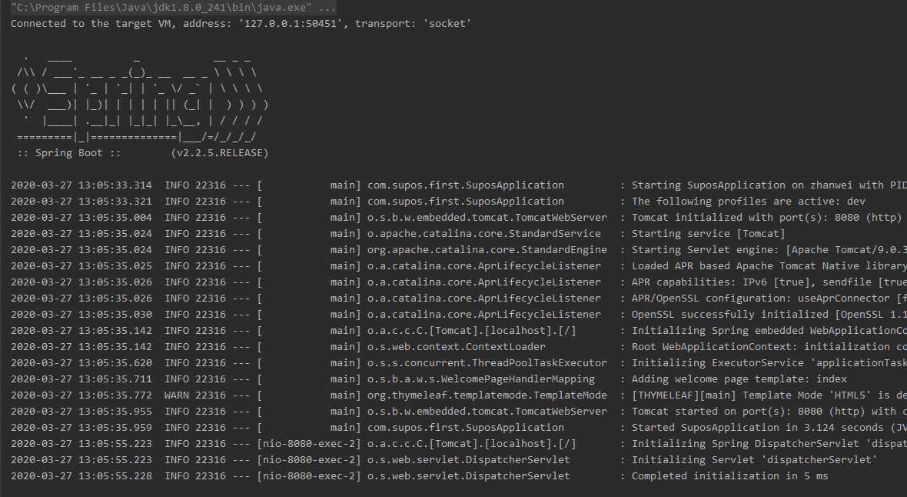Click 'The following profiles are active: dev' message
The width and height of the screenshot is (907, 497).
point(749,202)
